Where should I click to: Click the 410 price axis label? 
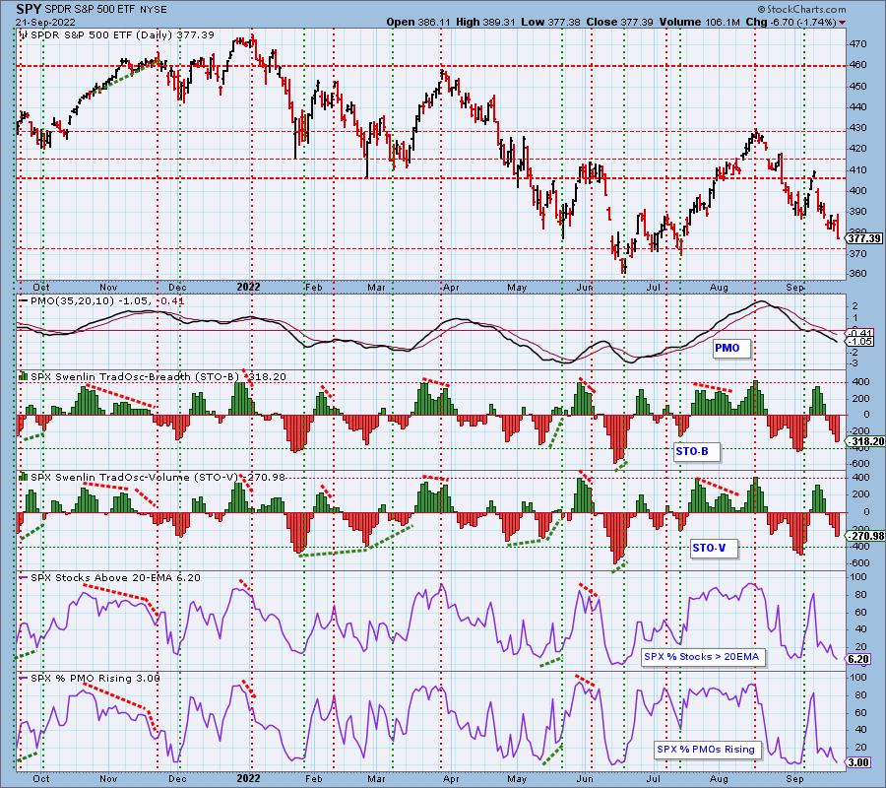click(x=857, y=169)
